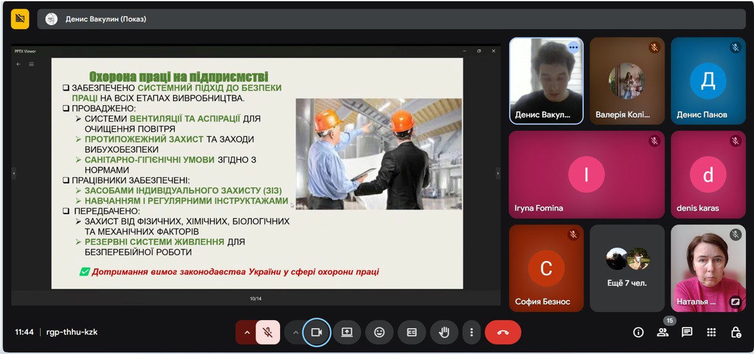Click the muted mic icon on denis karas tile
The height and width of the screenshot is (354, 754).
[735, 141]
